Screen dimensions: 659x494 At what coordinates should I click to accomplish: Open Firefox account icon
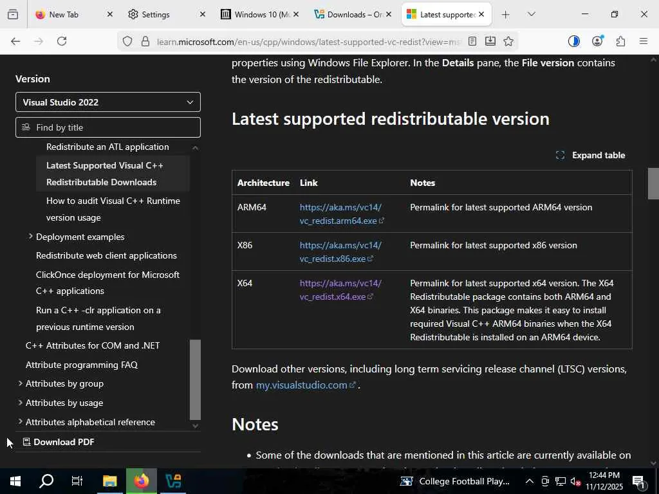597,41
